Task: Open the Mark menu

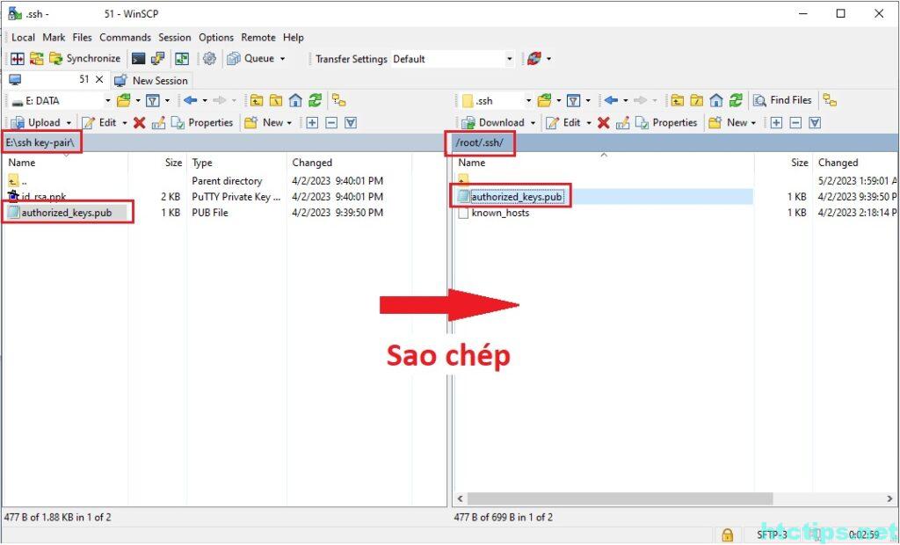Action: pyautogui.click(x=54, y=37)
